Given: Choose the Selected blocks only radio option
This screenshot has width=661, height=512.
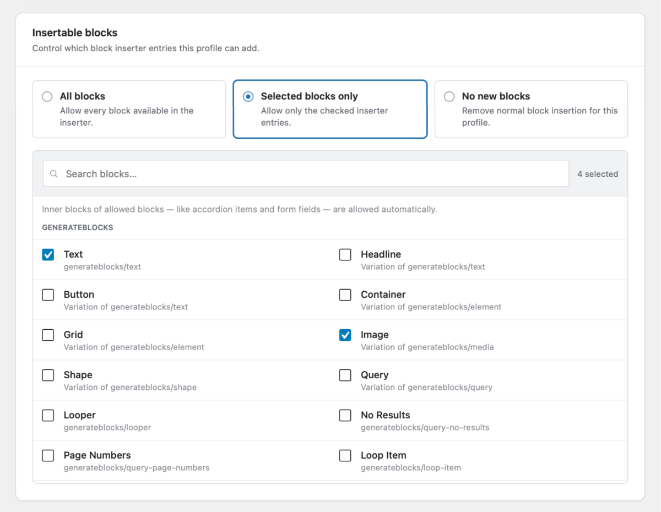Looking at the screenshot, I should (x=248, y=96).
